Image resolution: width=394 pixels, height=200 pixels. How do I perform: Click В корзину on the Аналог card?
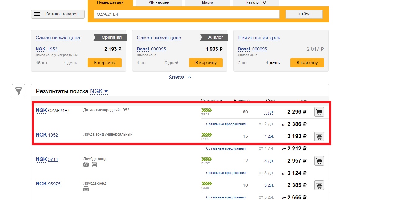click(206, 63)
